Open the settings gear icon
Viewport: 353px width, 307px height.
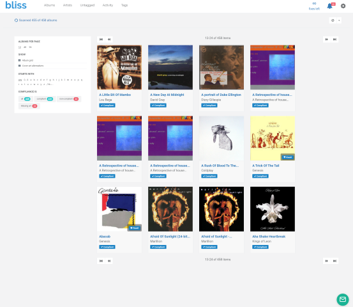point(343,6)
